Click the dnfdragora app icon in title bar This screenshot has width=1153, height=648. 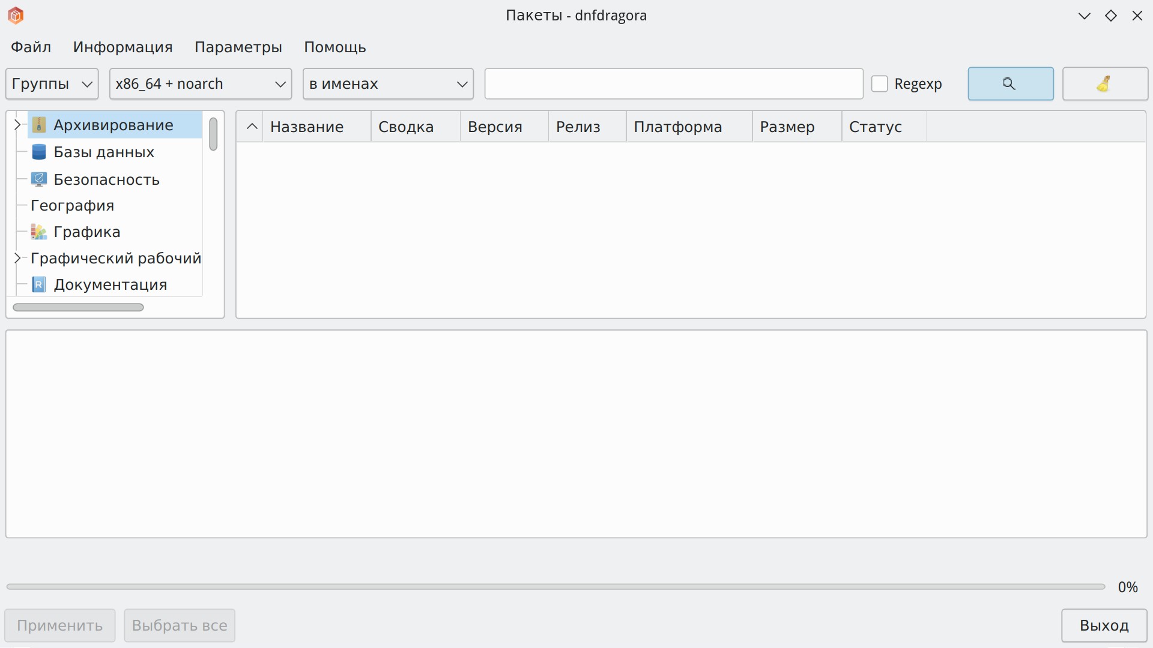[x=16, y=16]
